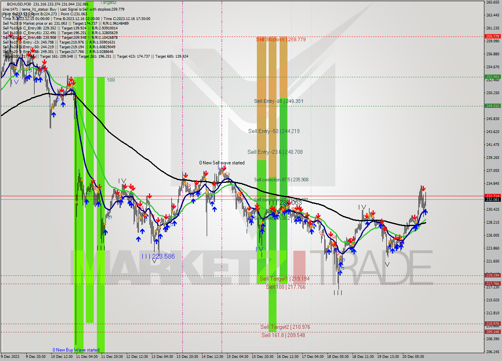The image size is (502, 361).
Task: Click the '11 Dec 04:30' time axis label
Action: coord(87,357)
